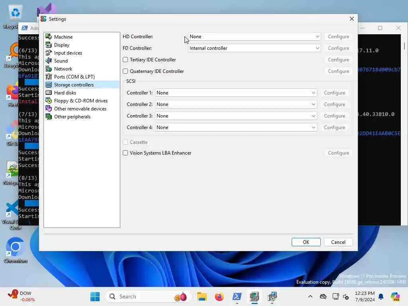The height and width of the screenshot is (306, 408).
Task: Select Other peripherals category
Action: click(73, 117)
